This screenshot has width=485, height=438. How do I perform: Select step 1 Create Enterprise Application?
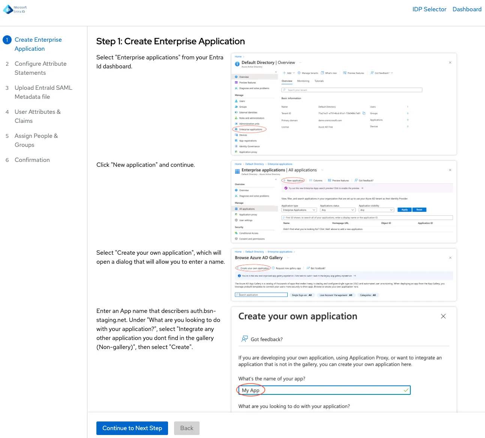tap(38, 44)
